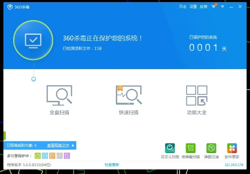Open 功能大全 feature grid icon
The height and width of the screenshot is (174, 250).
click(x=197, y=95)
